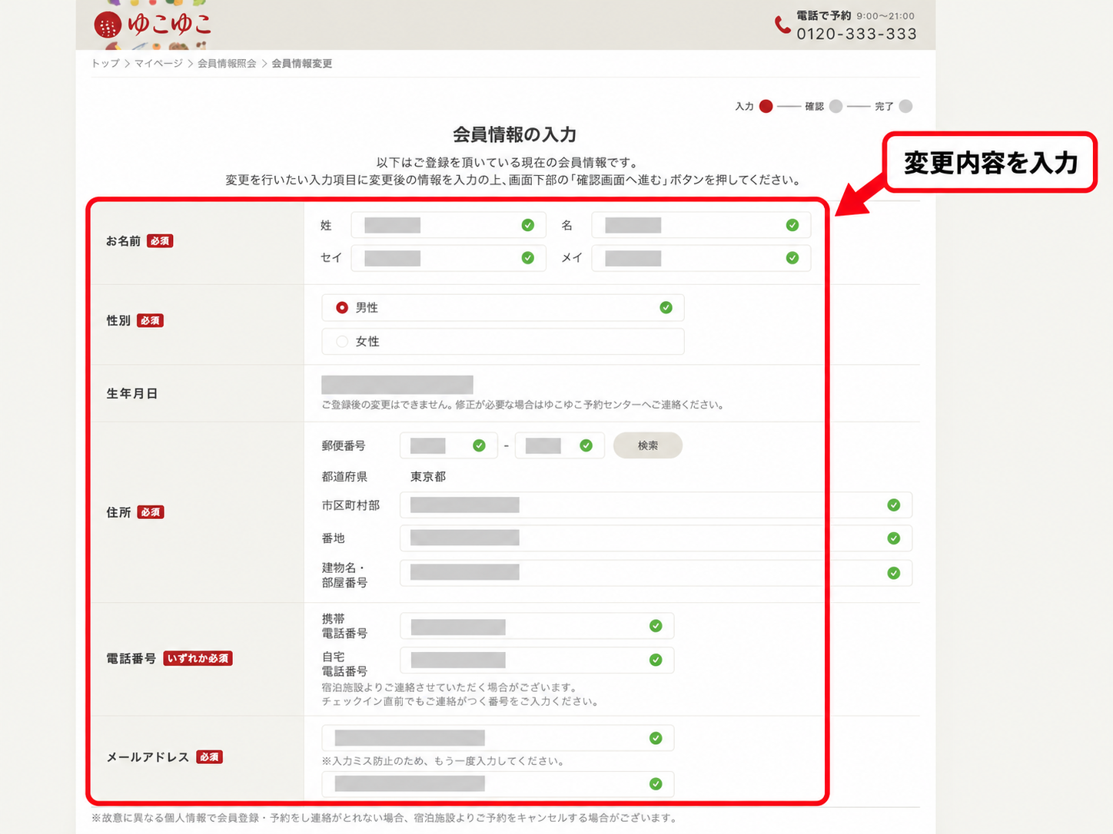This screenshot has width=1113, height=834.
Task: Go to トップ in the breadcrumb
Action: [x=105, y=64]
